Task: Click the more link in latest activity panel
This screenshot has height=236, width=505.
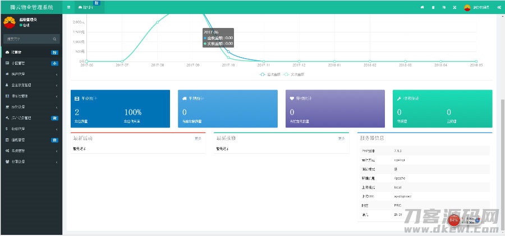Action: click(x=198, y=138)
